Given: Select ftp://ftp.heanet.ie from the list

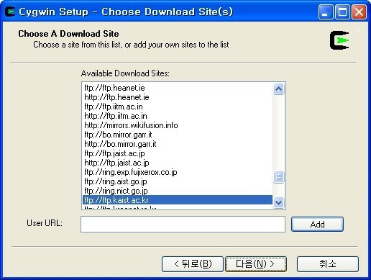Looking at the screenshot, I should pos(177,88).
